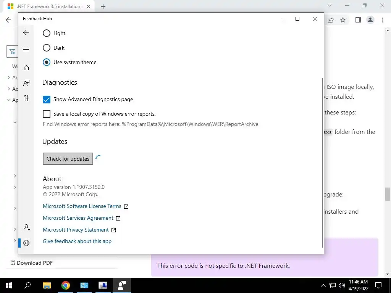Click external-link icon beside Services Agreement
The image size is (391, 293).
tap(118, 218)
